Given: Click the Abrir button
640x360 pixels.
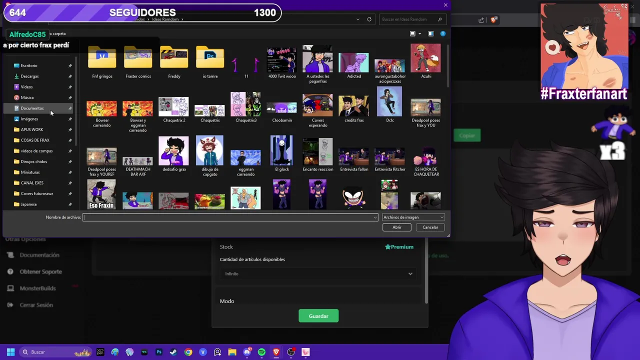Looking at the screenshot, I should coord(396,227).
